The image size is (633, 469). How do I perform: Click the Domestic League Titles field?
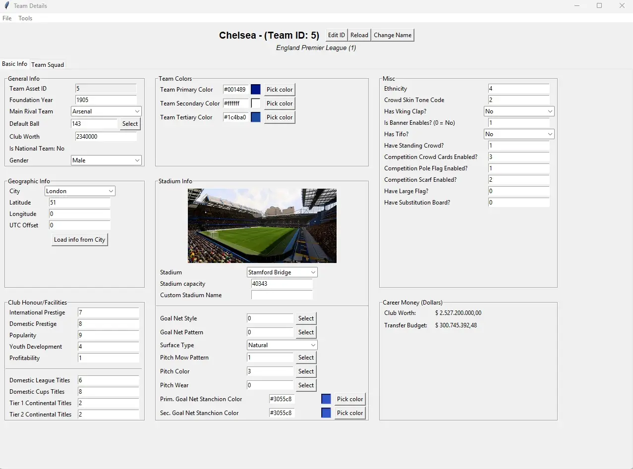(109, 380)
